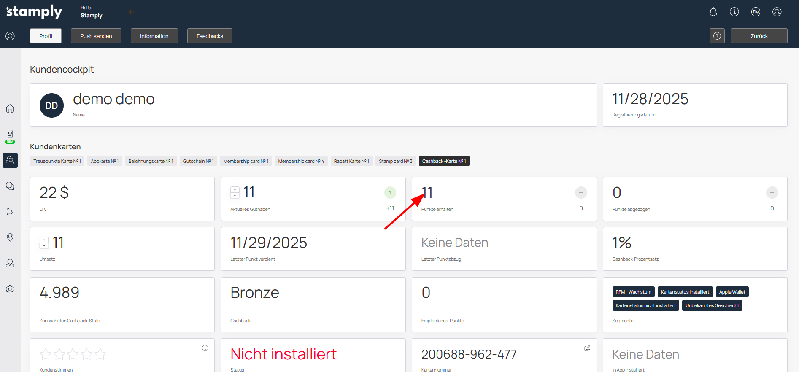Open the user account icon in header
Viewport: 799px width, 372px height.
pyautogui.click(x=777, y=12)
